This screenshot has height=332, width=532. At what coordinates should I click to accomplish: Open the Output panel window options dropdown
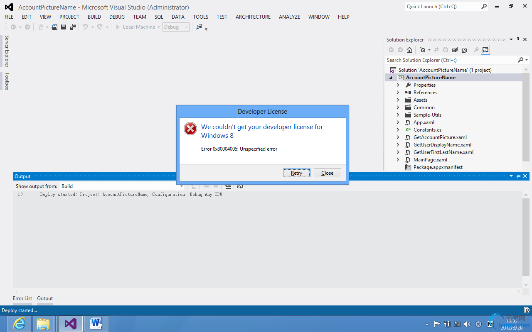tap(511, 176)
